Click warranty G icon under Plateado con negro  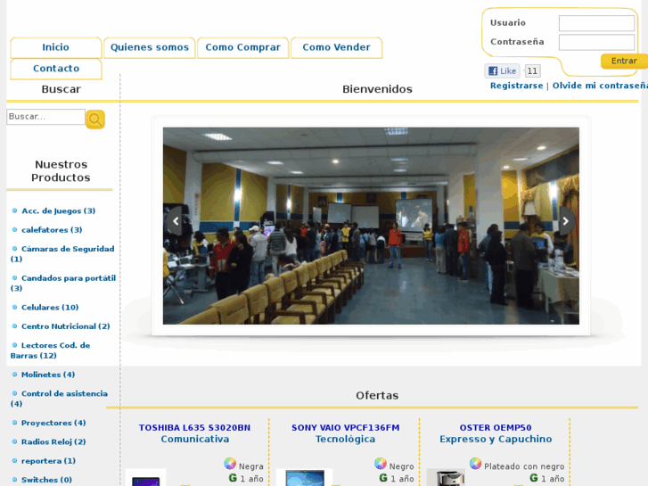coord(534,478)
